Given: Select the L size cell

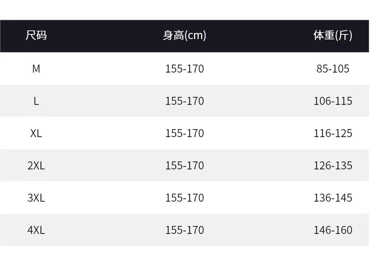Looking at the screenshot, I should pyautogui.click(x=36, y=101).
